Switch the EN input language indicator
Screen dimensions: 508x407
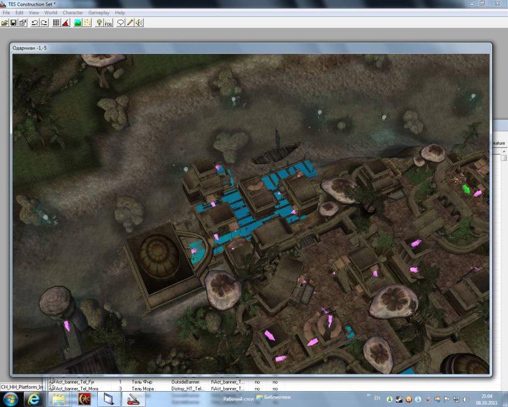click(377, 398)
